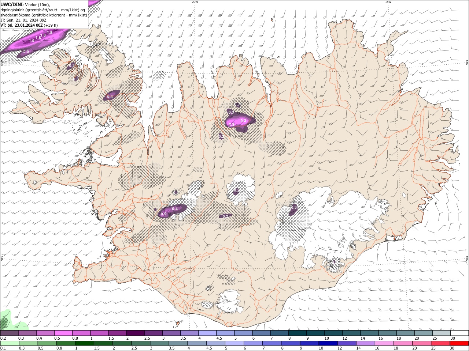Select the palest green 0.1 rain swatch
The width and height of the screenshot is (469, 351).
coord(9,343)
